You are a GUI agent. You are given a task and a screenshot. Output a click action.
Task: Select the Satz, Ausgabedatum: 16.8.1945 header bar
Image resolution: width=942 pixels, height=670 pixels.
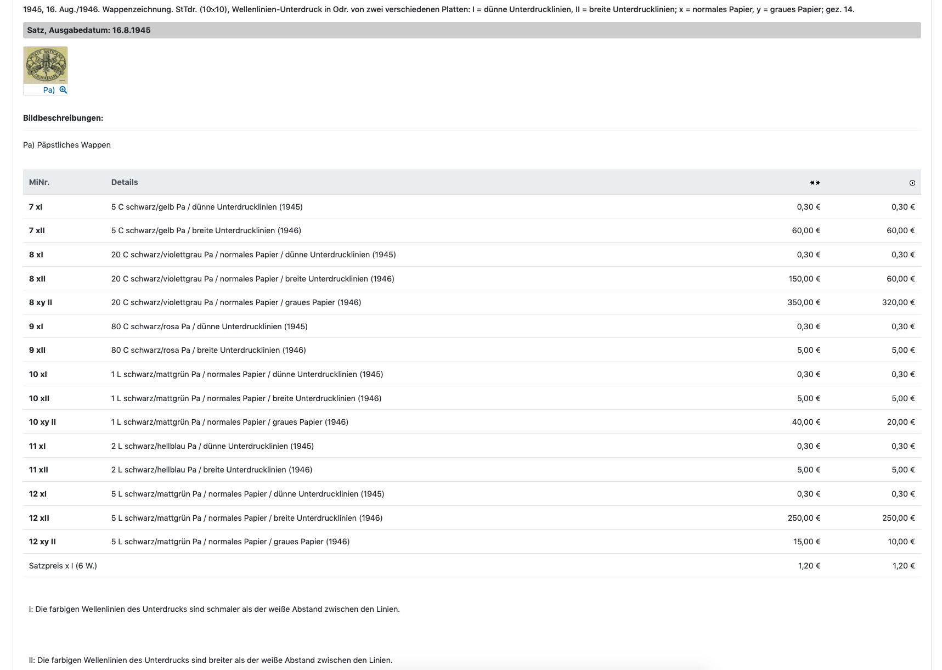pos(472,30)
